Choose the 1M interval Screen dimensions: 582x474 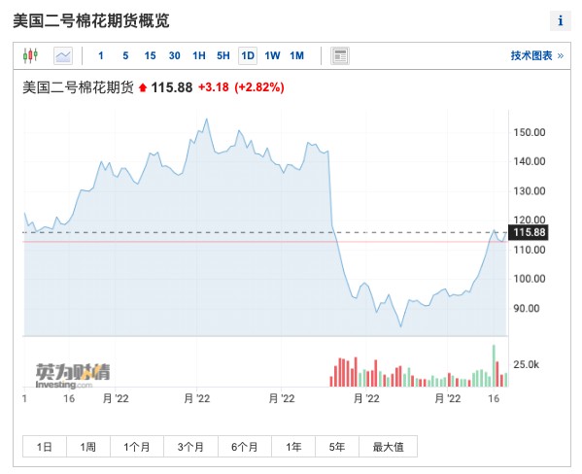pos(296,55)
